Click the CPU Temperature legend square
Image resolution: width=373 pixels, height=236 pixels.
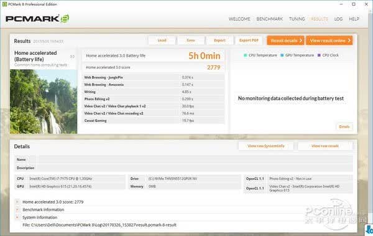246,55
